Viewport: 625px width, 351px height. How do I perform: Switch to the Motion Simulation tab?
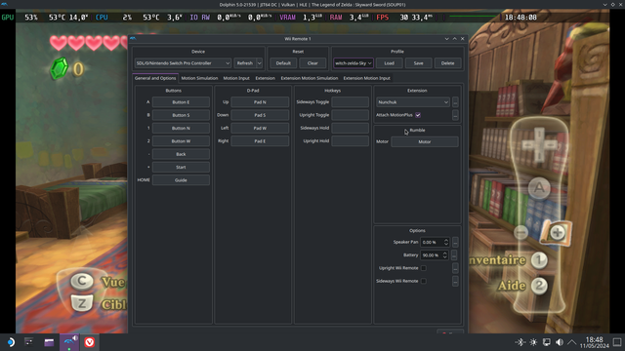click(x=199, y=78)
